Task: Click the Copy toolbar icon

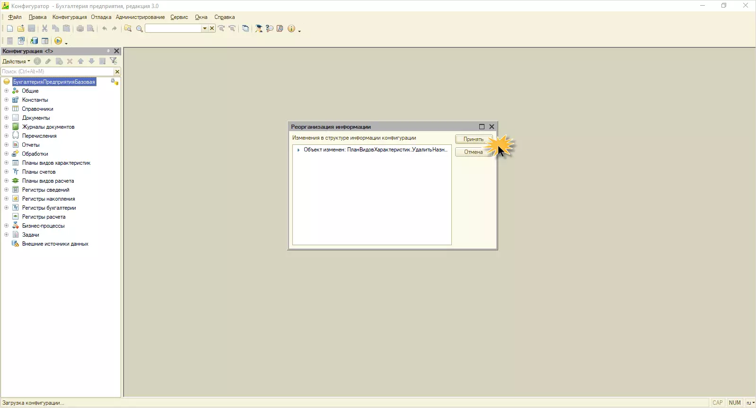Action: 55,28
